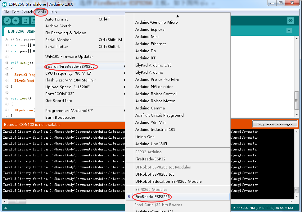The image size is (302, 212).
Task: Select Fix Encoding & Reload
Action: (80, 33)
